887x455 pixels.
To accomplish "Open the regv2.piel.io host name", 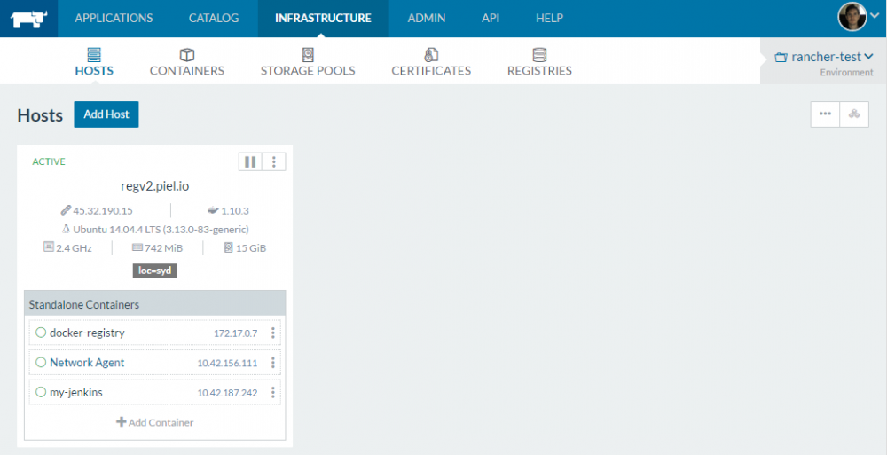I will (x=155, y=186).
